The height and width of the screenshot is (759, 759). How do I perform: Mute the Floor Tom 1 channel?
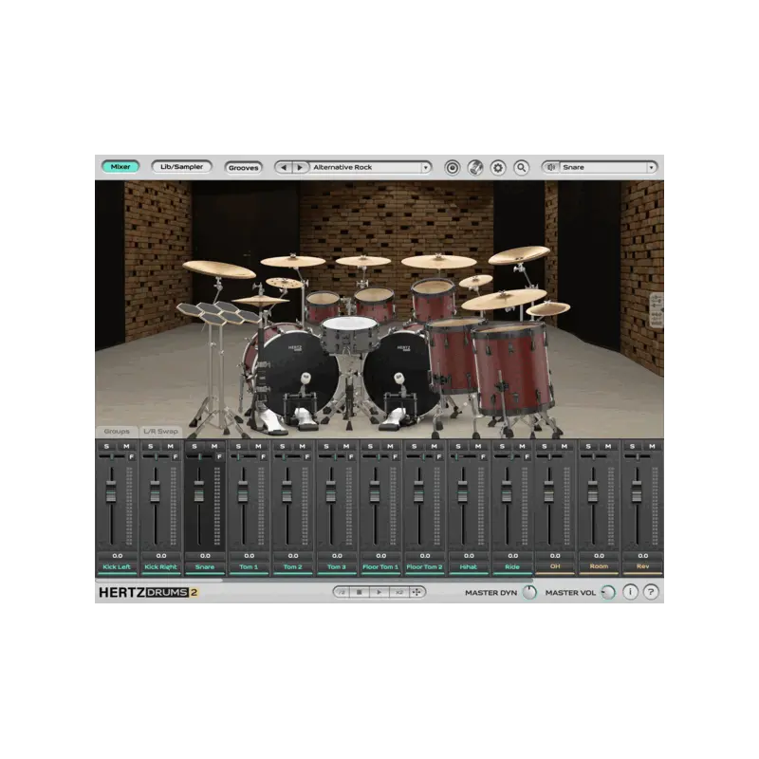[x=390, y=446]
